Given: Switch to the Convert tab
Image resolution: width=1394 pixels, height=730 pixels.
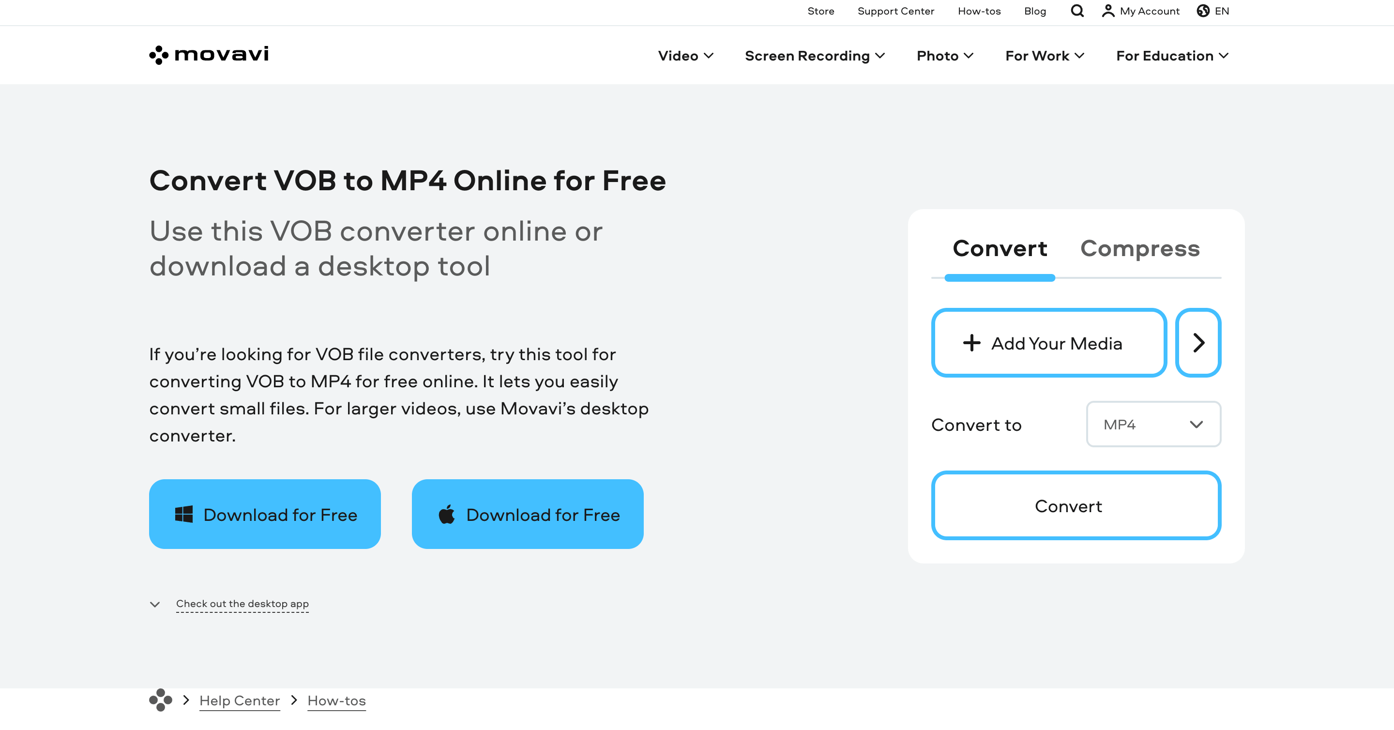Looking at the screenshot, I should 1000,247.
